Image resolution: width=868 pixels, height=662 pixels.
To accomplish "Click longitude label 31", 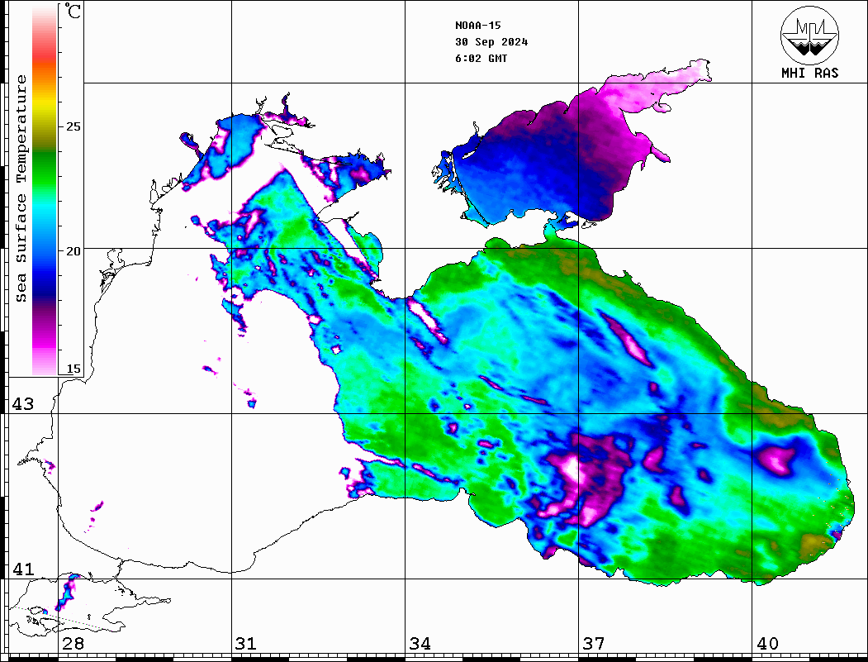I will tap(246, 644).
